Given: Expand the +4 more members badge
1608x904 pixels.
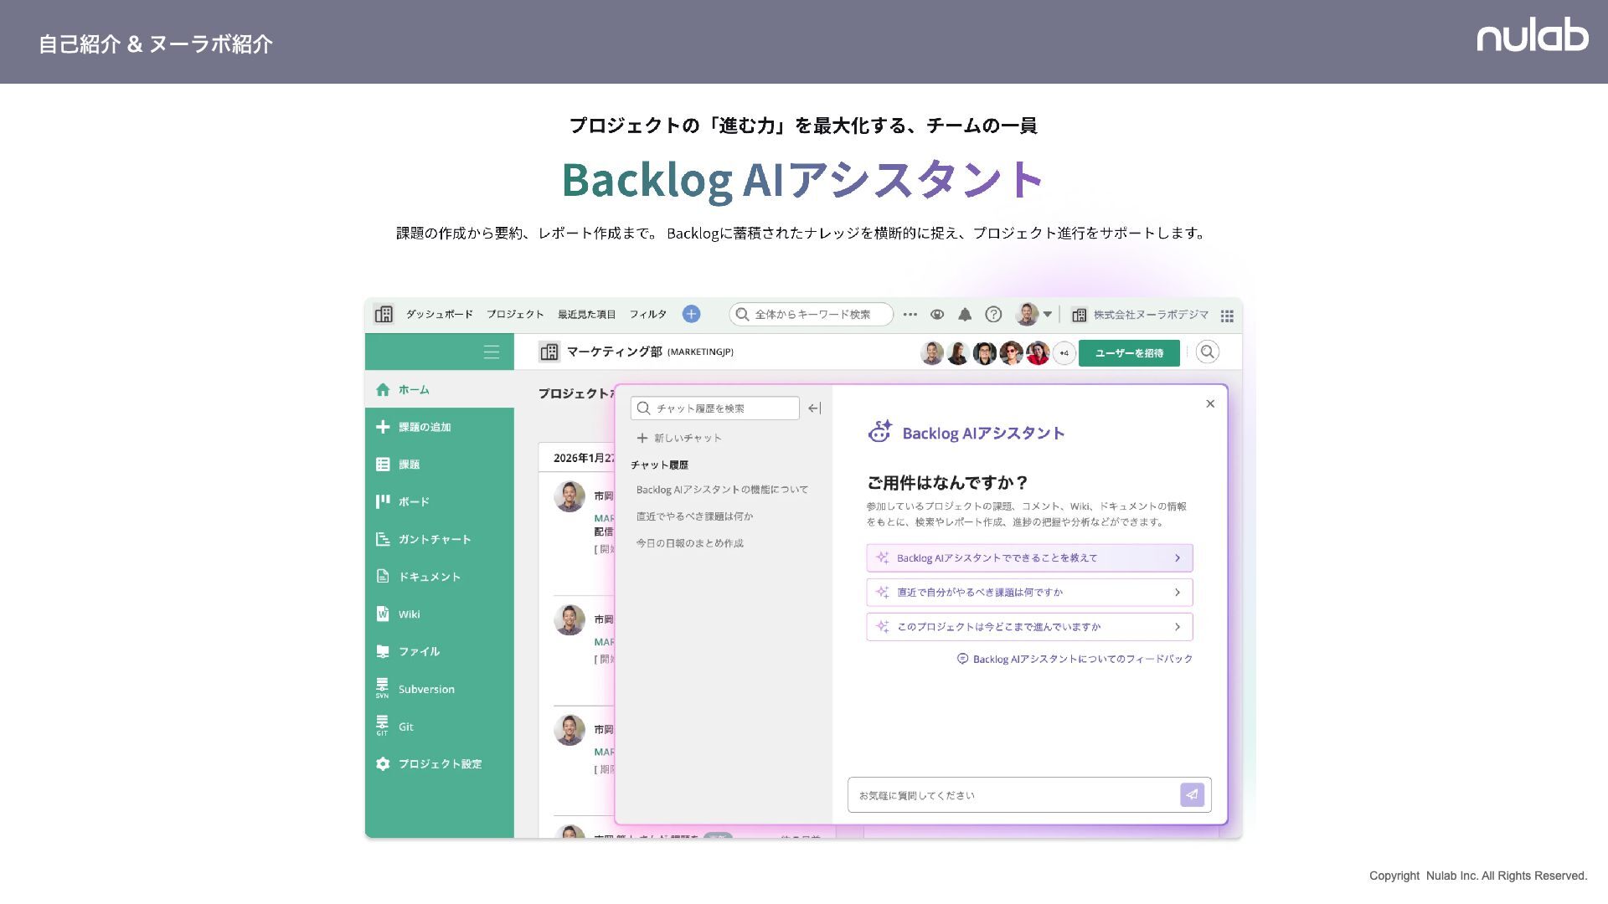Looking at the screenshot, I should pos(1064,353).
